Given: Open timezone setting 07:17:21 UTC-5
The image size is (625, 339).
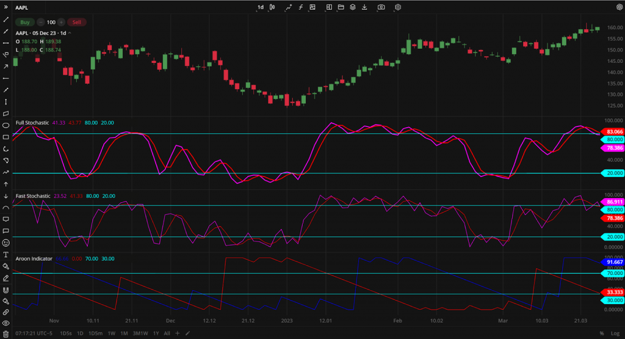Looking at the screenshot, I should tap(34, 334).
